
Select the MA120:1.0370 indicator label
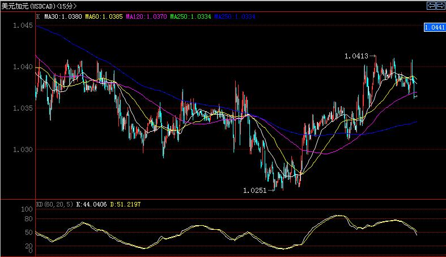(x=146, y=16)
